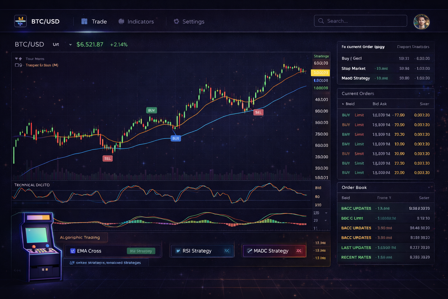Select the BTC/USD logo icon
This screenshot has height=299, width=448.
(x=20, y=21)
